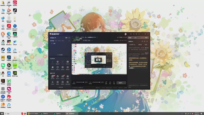Screen dimensions: 204x115
Task: Open the task center (任务中心) tool
Action: pos(58,77)
